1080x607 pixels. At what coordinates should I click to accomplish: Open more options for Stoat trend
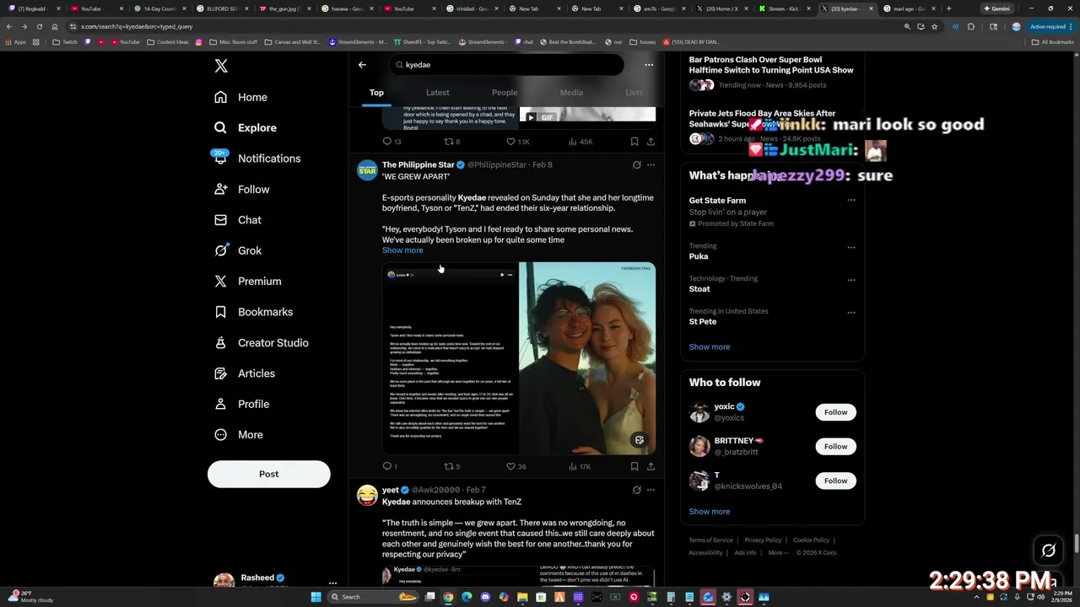click(851, 280)
